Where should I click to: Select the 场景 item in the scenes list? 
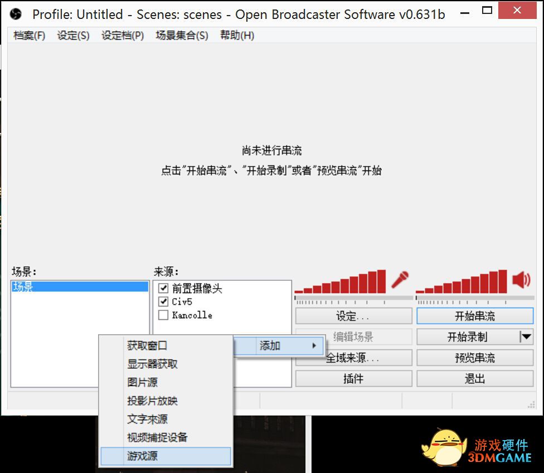pos(80,286)
